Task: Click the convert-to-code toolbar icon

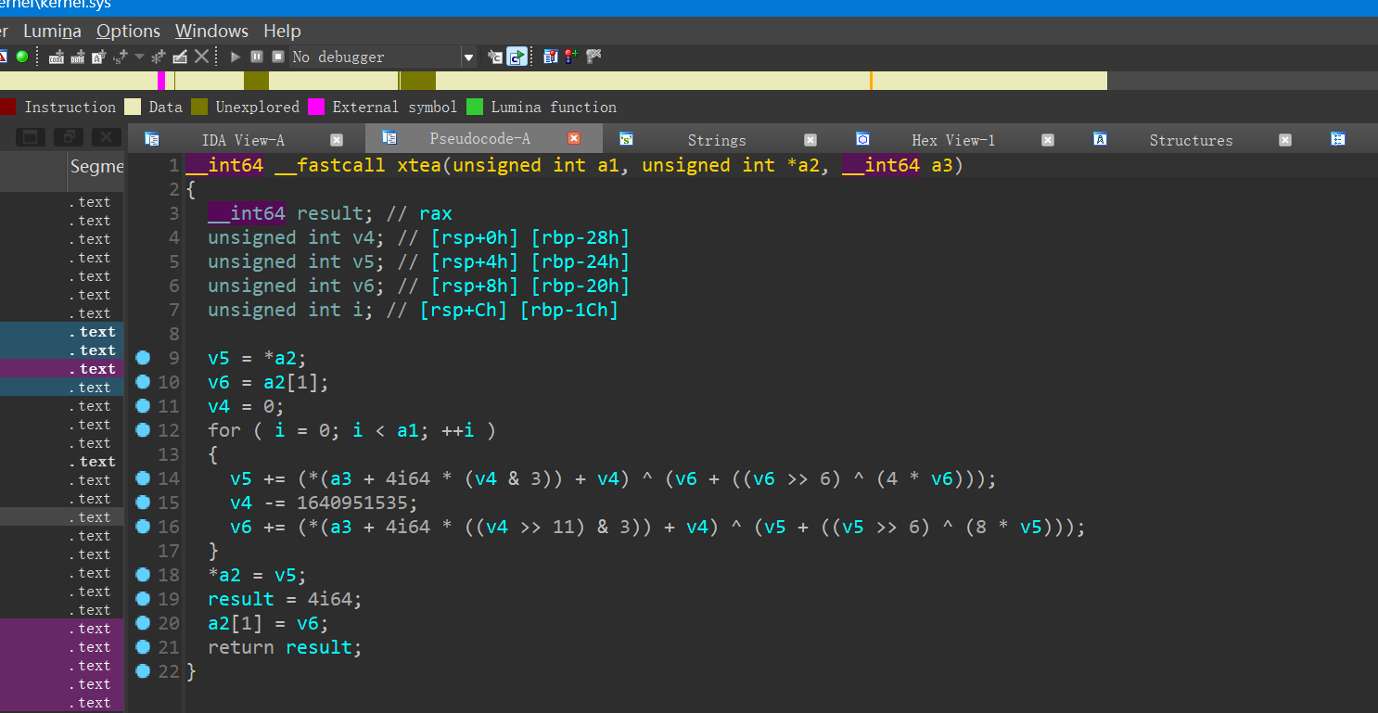Action: [57, 57]
